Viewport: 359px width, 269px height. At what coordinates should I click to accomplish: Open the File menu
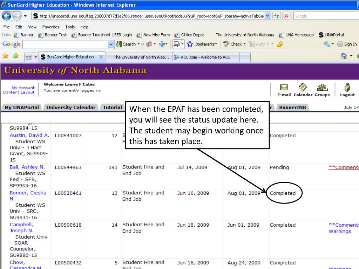point(6,27)
